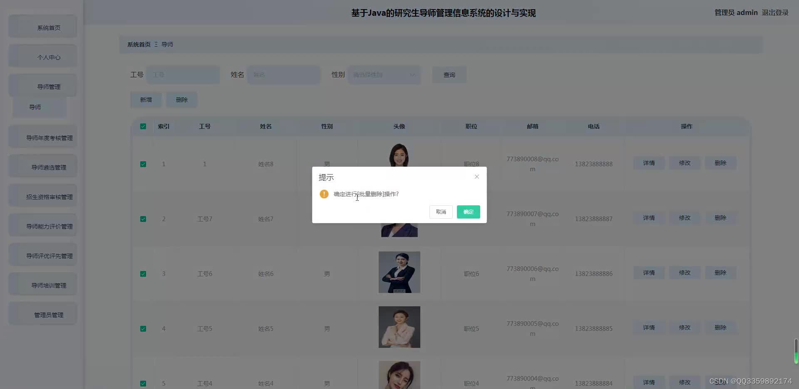Expand 导师评优评先管理 sidebar menu
The height and width of the screenshot is (389, 799).
pos(43,255)
